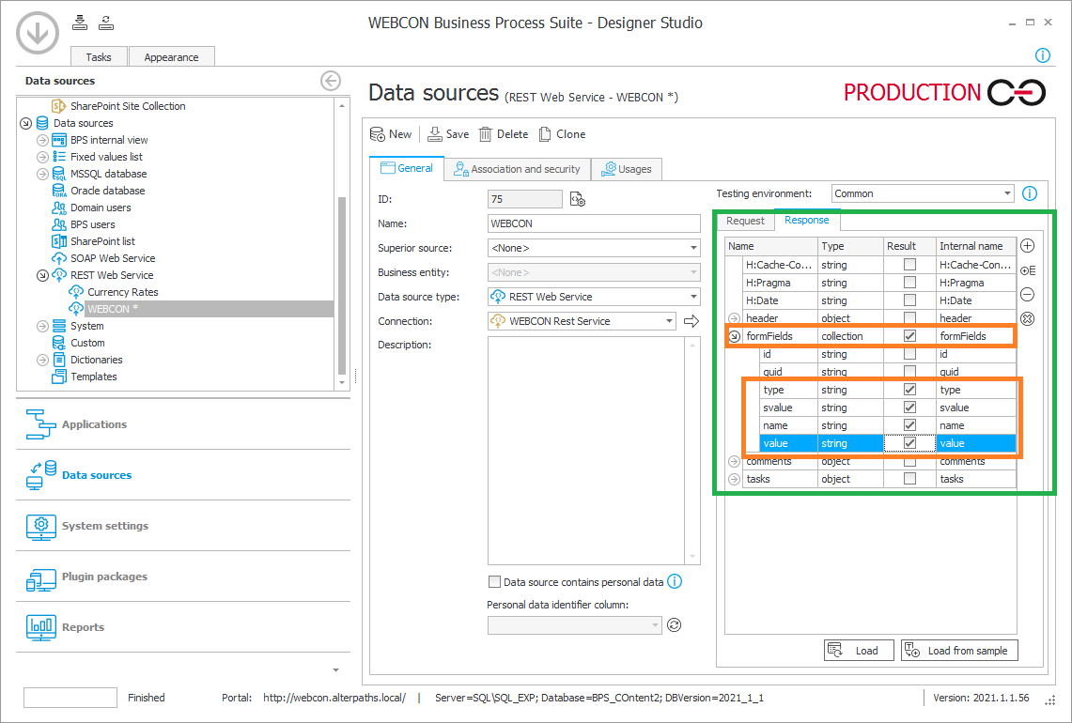Viewport: 1072px width, 723px height.
Task: Click the Name input field containing WEBCON
Action: click(594, 223)
